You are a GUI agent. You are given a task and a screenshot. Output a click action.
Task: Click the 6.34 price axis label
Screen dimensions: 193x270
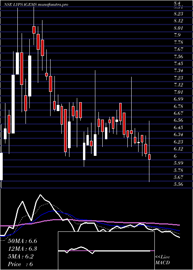[178, 135]
